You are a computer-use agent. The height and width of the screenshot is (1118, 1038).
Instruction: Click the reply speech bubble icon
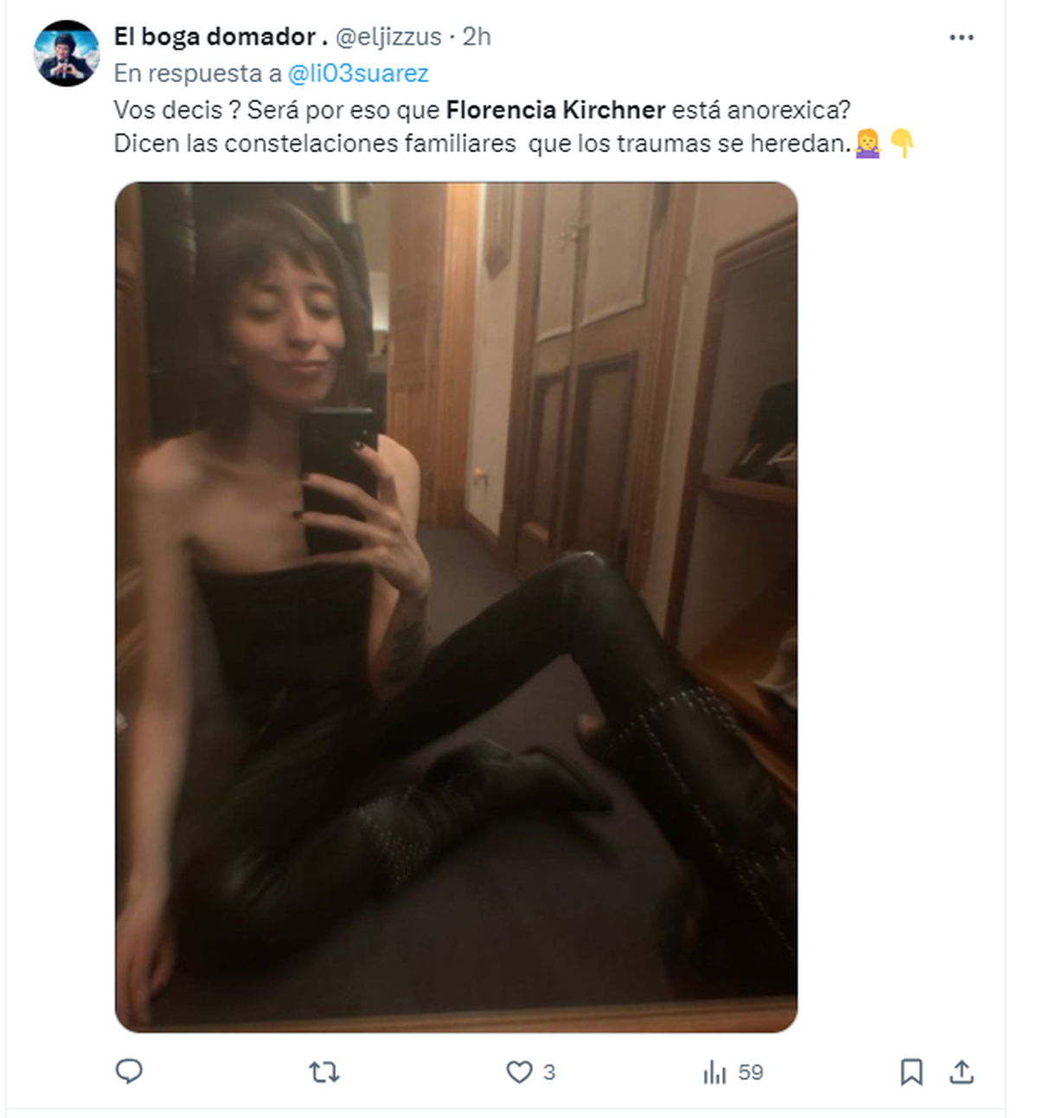click(x=129, y=1071)
